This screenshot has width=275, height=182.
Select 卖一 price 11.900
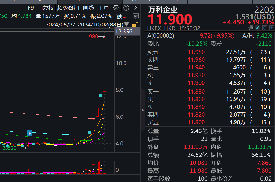(196, 83)
